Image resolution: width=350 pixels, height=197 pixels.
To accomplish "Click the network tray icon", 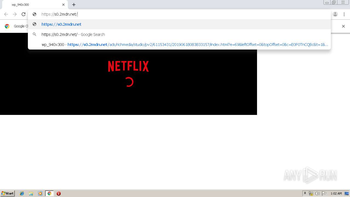I will [311, 193].
